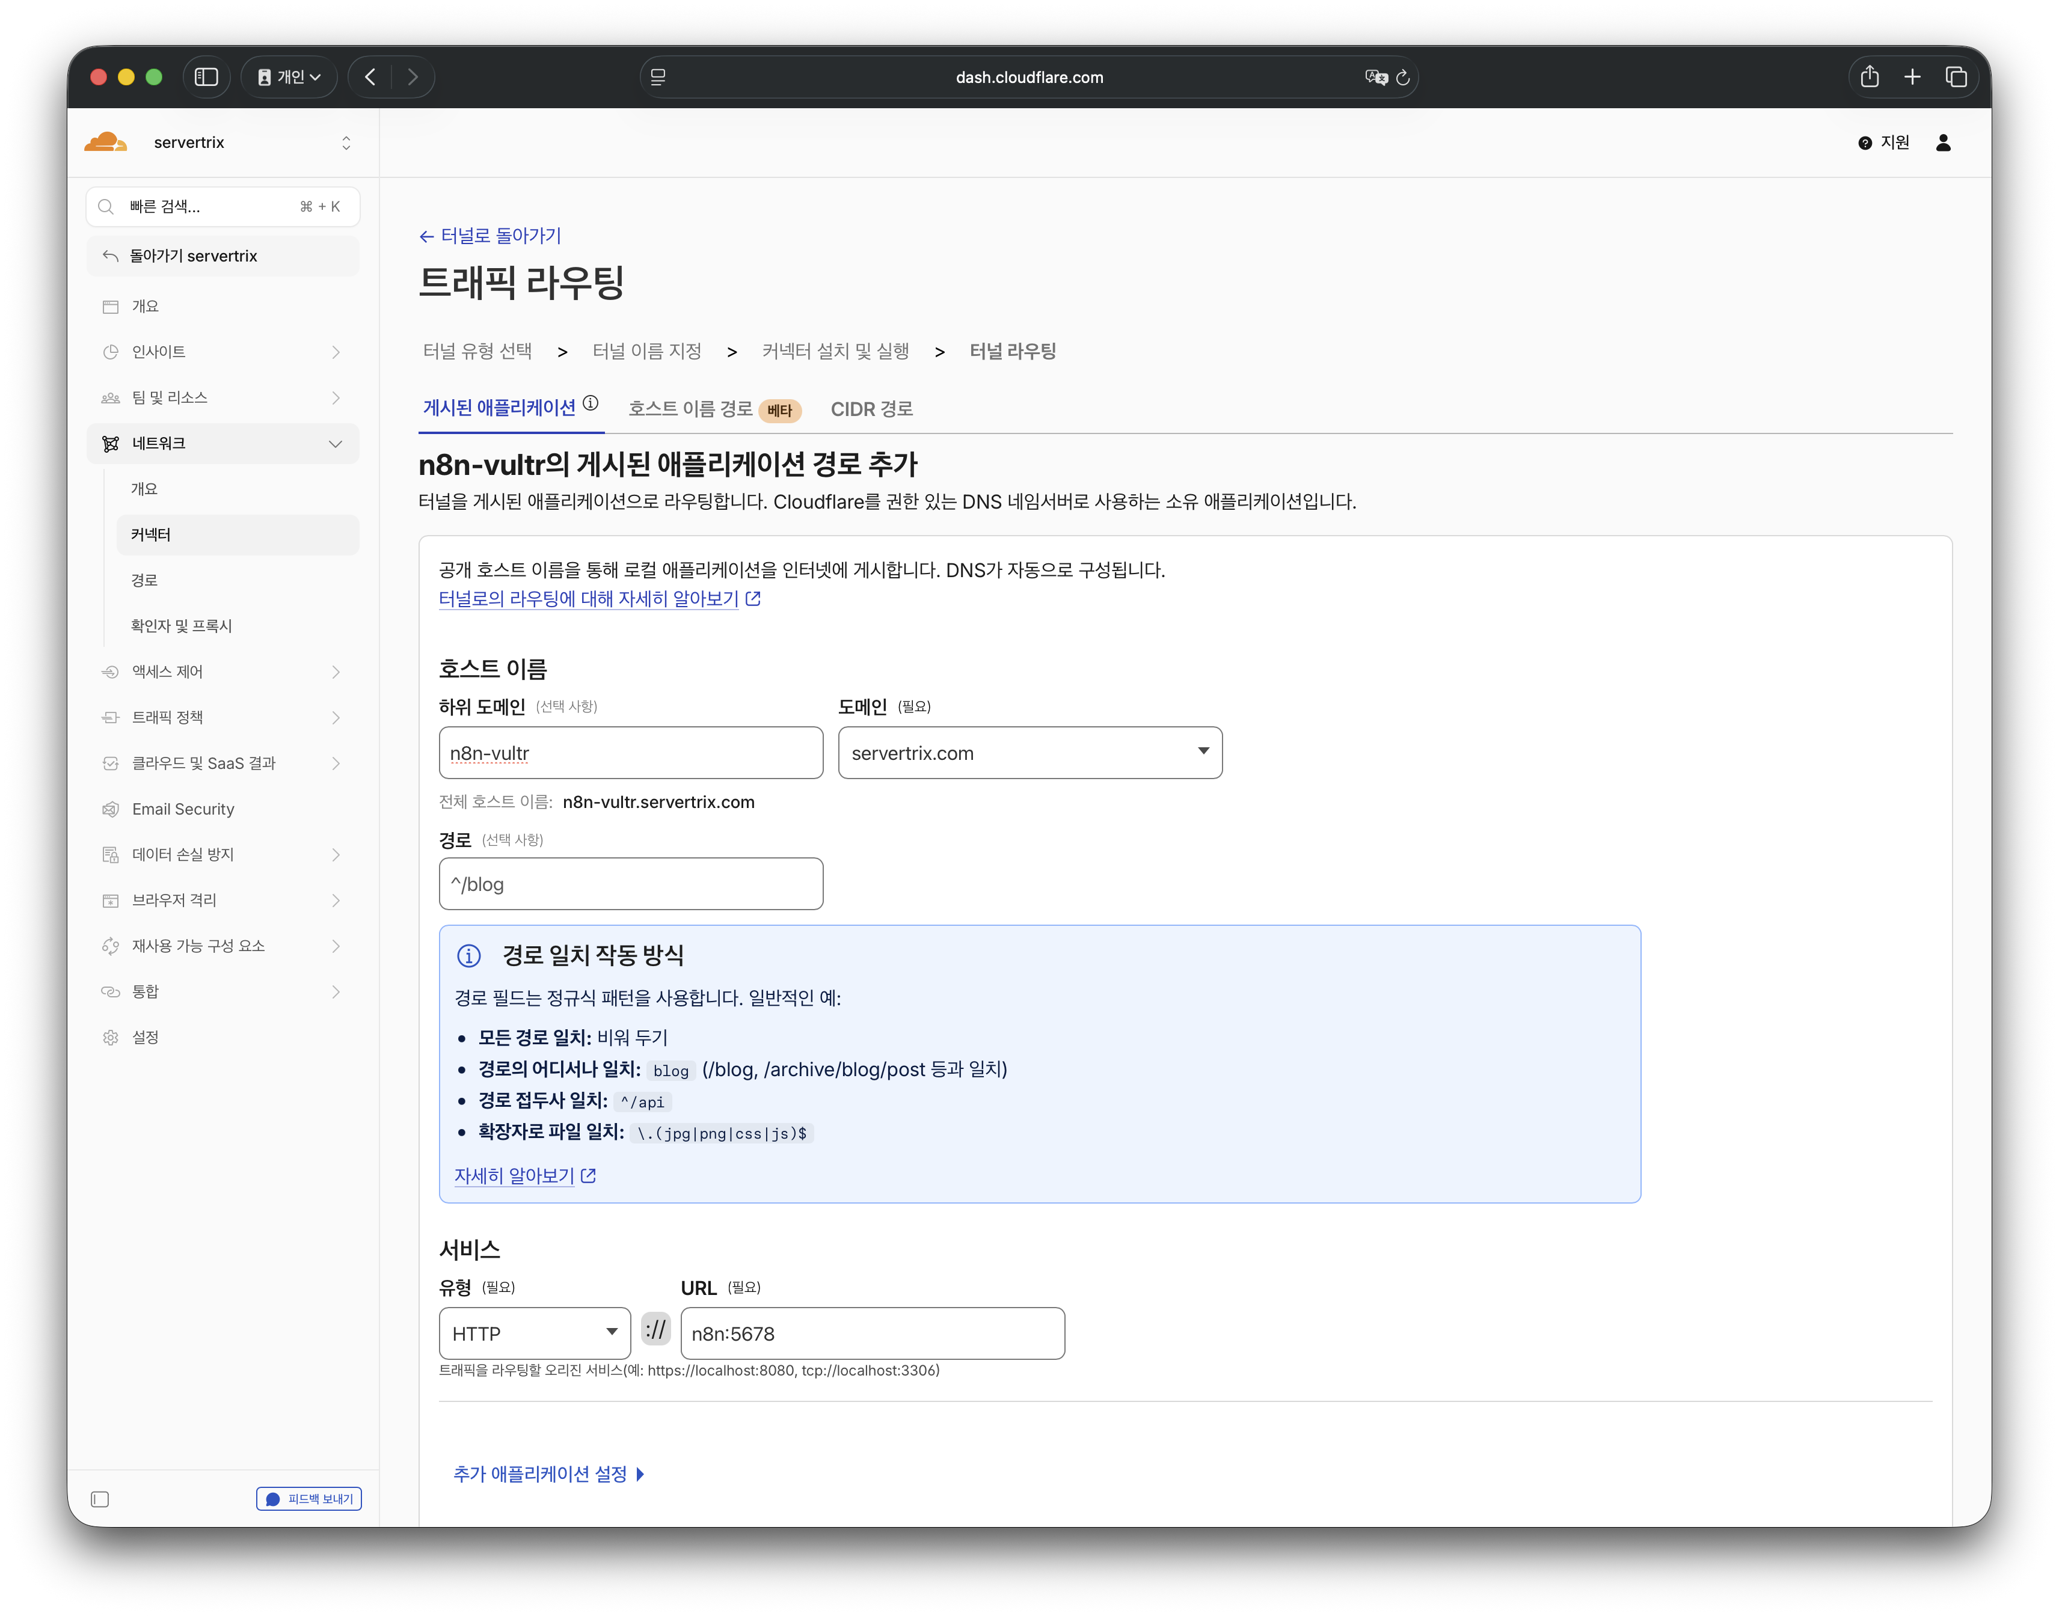The height and width of the screenshot is (1616, 2059).
Task: Open 경로 in the network submenu
Action: click(x=238, y=580)
